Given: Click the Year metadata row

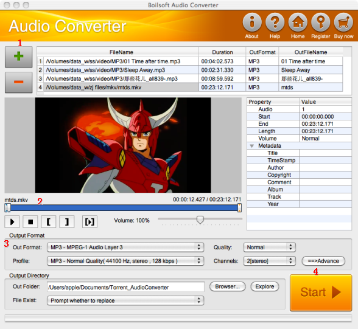Looking at the screenshot, I should click(300, 204).
